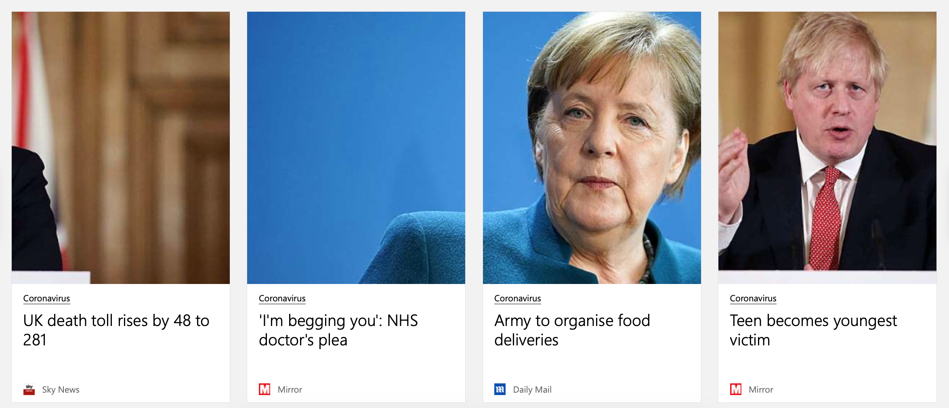This screenshot has height=408, width=949.
Task: Open the Coronavirus tag above Teen youngest victim
Action: click(753, 299)
